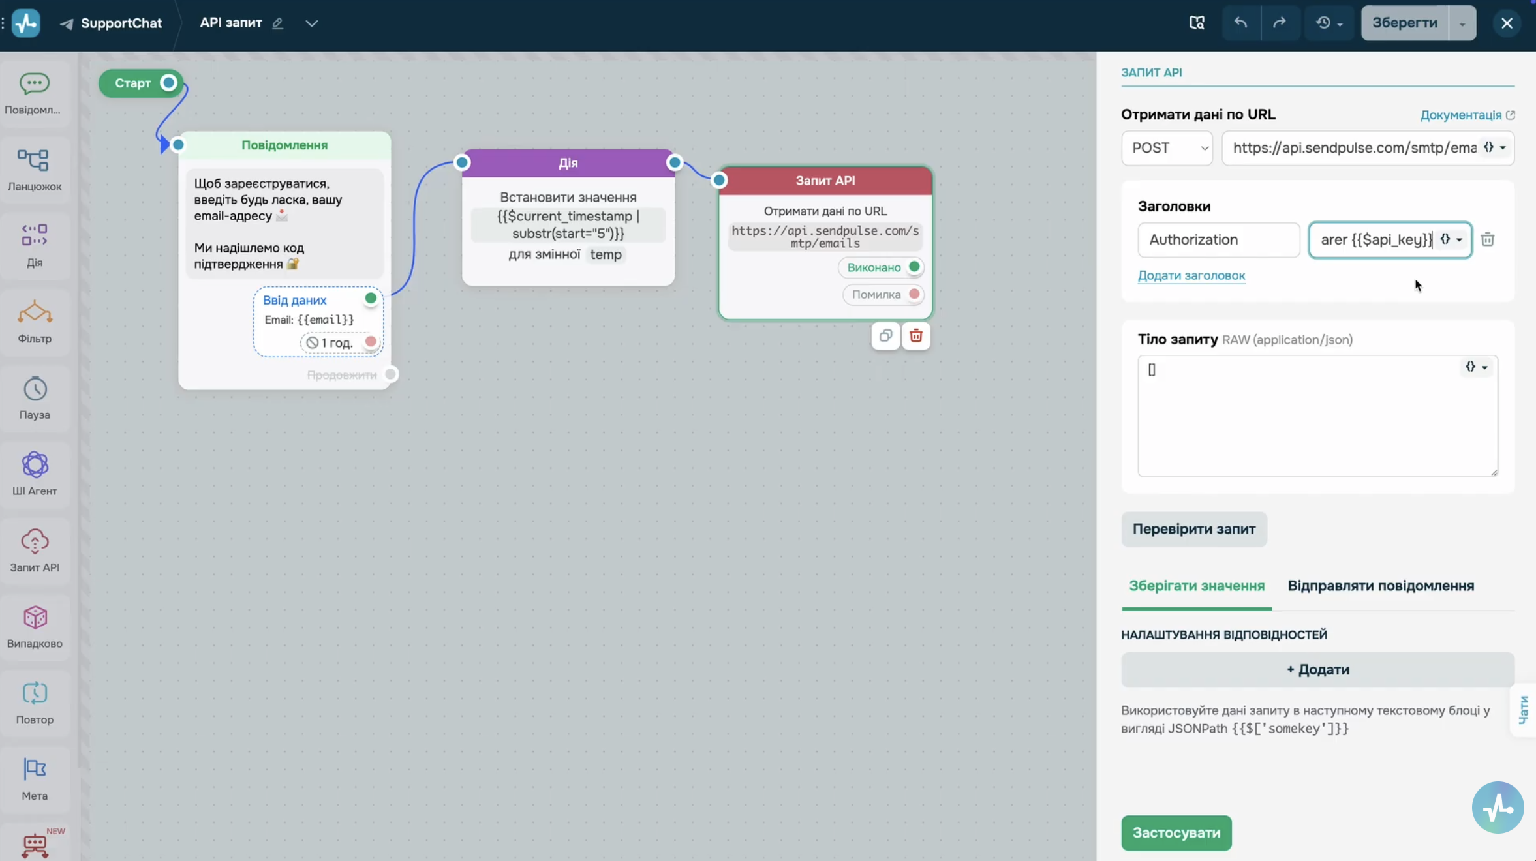
Task: Open the Чати side tab
Action: click(1524, 710)
